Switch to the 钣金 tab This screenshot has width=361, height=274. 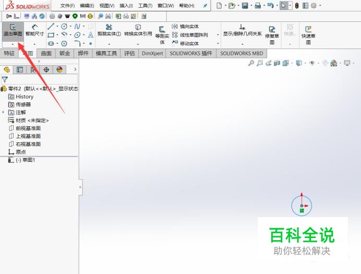tap(65, 53)
